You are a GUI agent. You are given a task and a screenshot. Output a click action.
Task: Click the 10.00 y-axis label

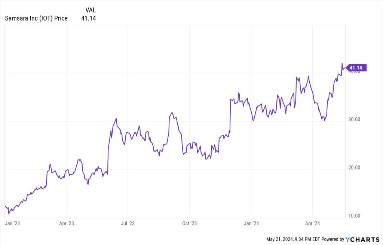354,216
